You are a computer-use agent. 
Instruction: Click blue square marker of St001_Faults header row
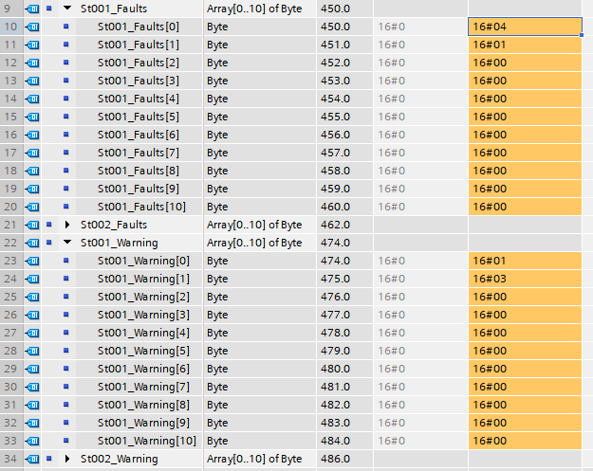point(48,8)
